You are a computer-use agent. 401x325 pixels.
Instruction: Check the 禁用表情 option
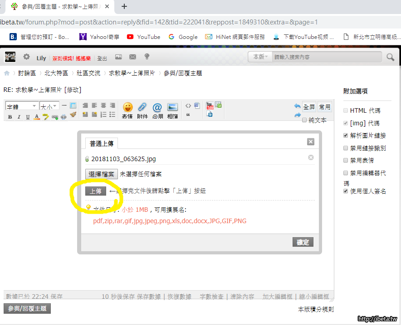(346, 160)
